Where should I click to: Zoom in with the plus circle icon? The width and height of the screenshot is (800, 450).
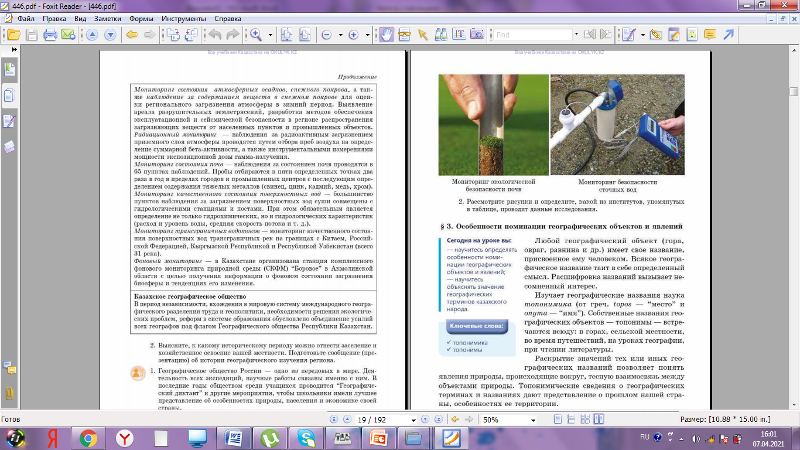pos(353,35)
